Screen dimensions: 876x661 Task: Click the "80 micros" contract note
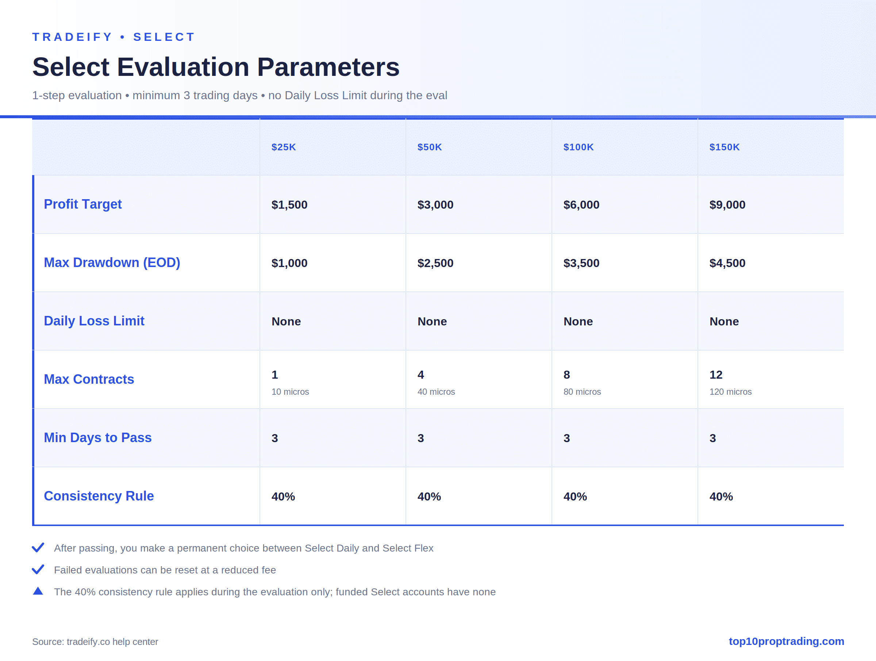point(582,392)
